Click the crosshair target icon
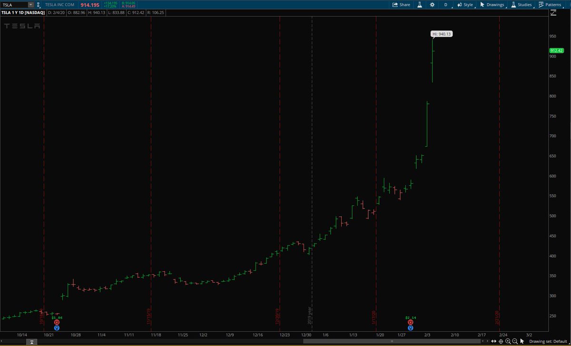Image resolution: width=571 pixels, height=346 pixels. pos(501,341)
